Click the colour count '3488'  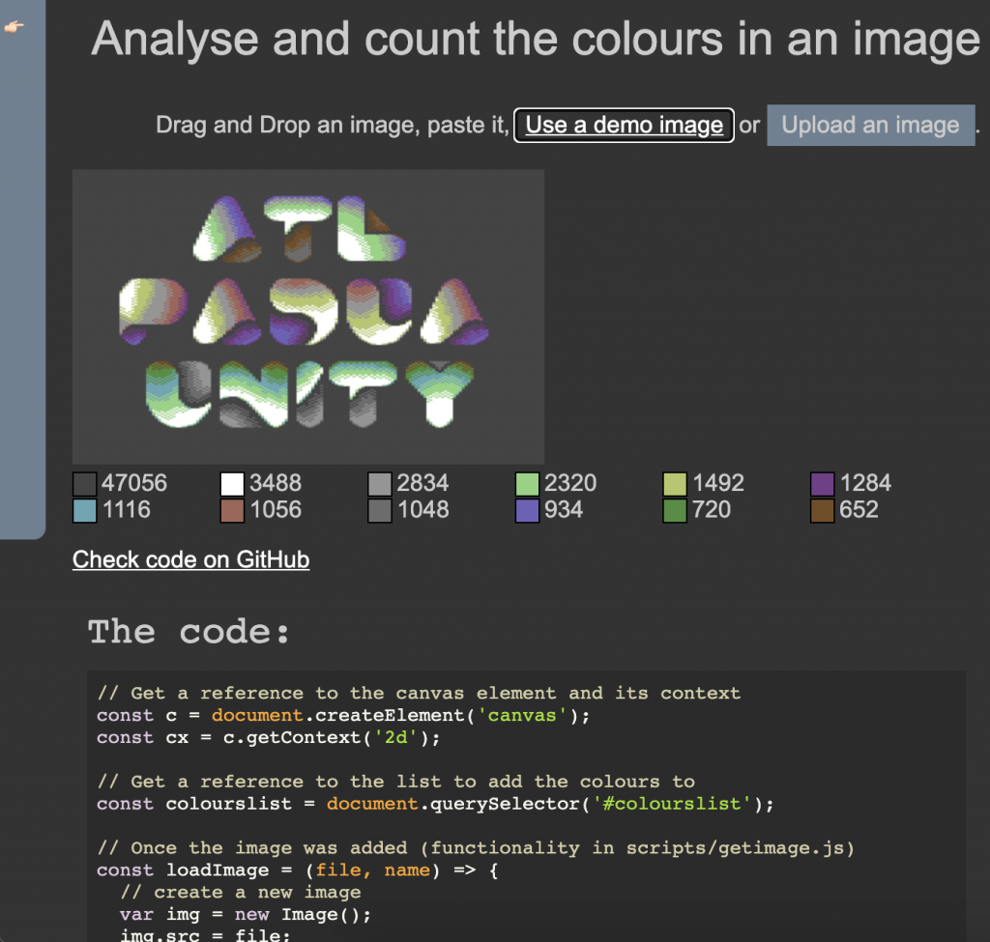[276, 483]
